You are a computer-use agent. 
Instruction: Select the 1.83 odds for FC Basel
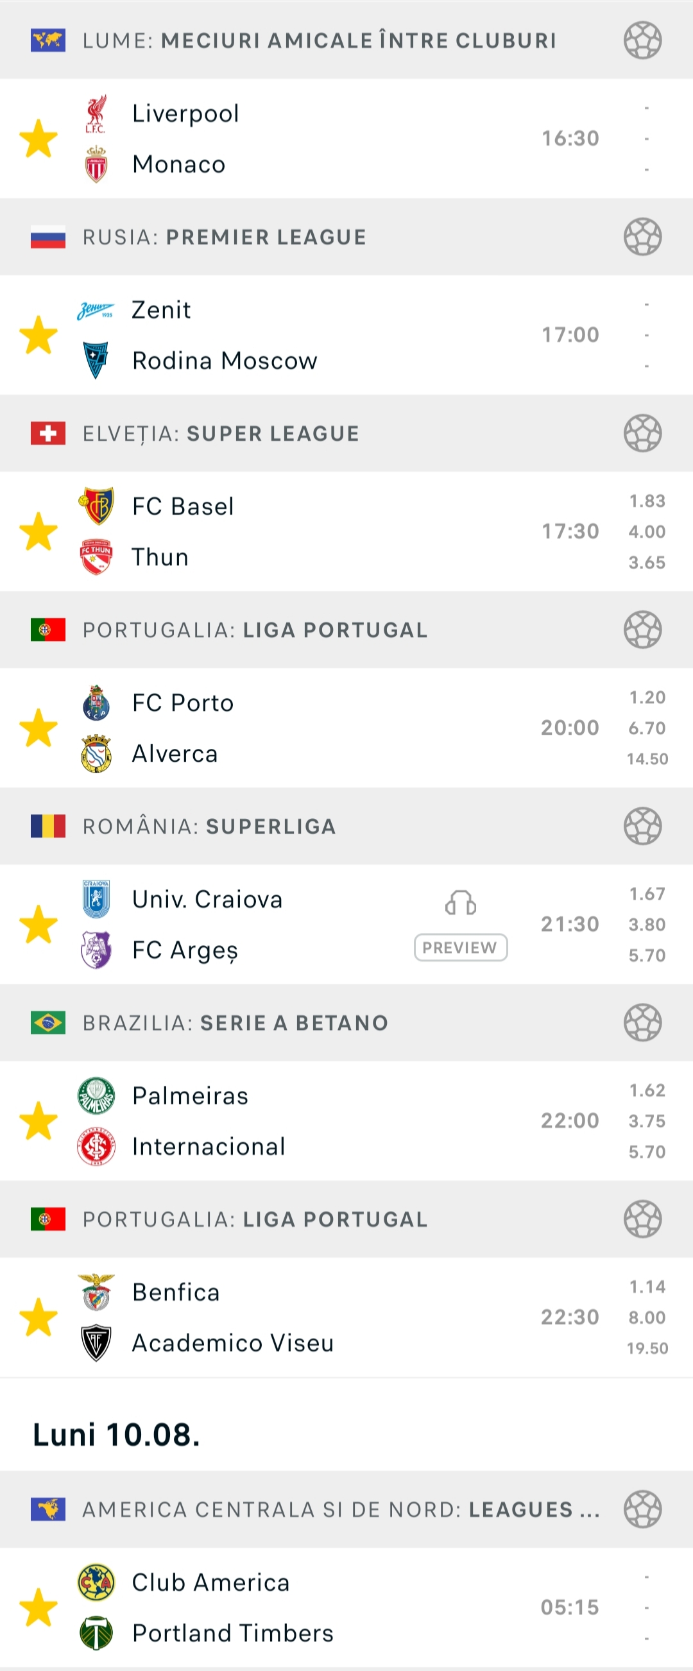click(x=647, y=501)
